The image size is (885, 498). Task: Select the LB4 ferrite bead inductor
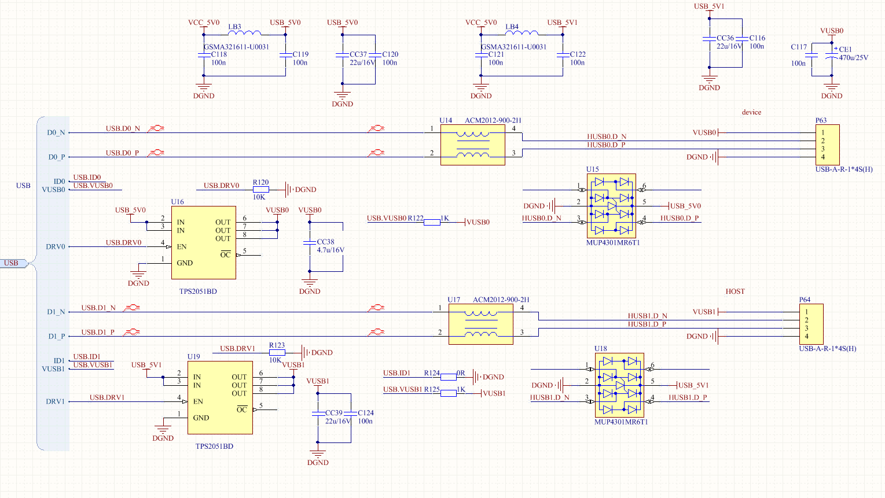[x=522, y=33]
